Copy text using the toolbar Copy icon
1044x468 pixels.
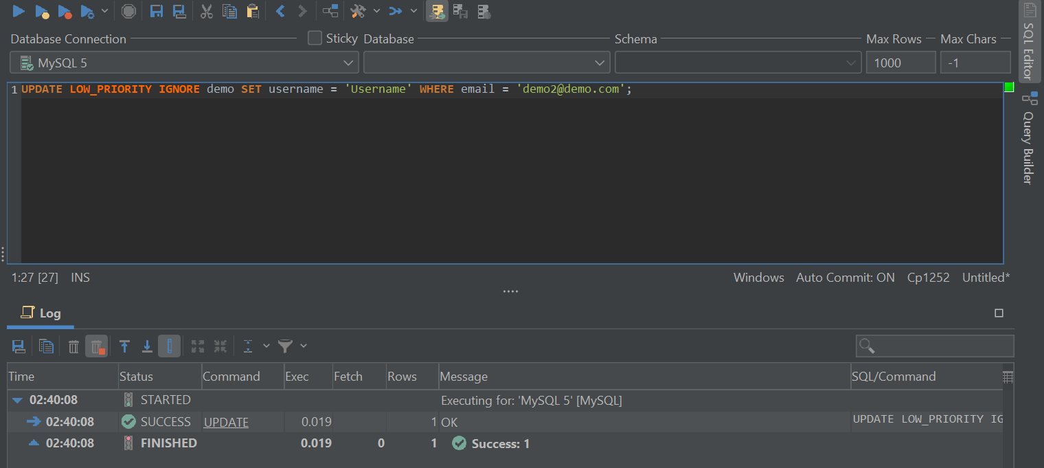point(229,11)
